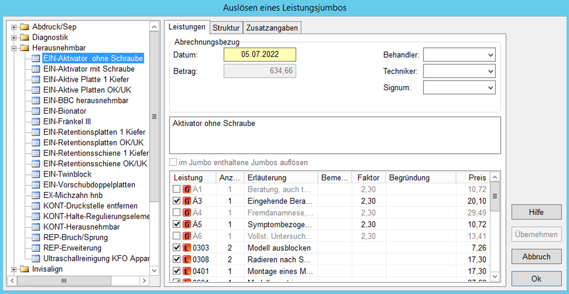This screenshot has height=294, width=569.
Task: Click the red L icon for 0303
Action: click(x=187, y=248)
